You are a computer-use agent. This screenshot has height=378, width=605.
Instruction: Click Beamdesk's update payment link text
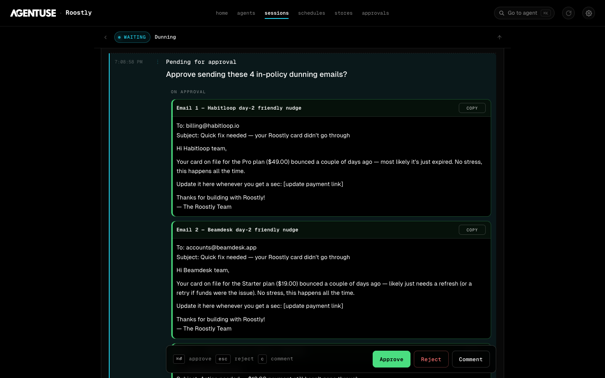(313, 306)
